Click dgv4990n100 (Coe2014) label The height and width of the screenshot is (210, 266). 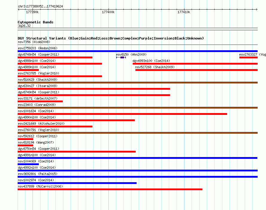coord(37,117)
